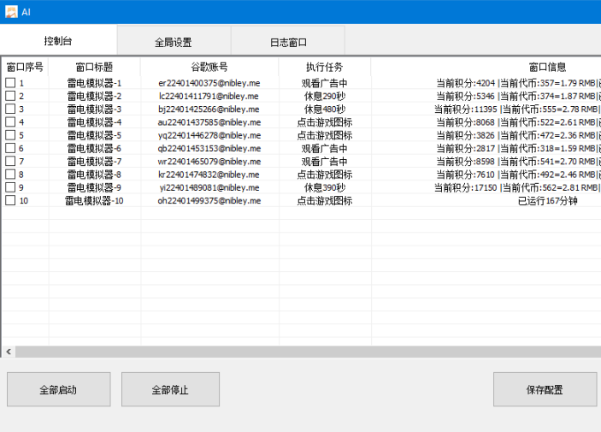Select the checkbox for window row 4
Viewport: 601px width, 432px height.
coord(10,122)
